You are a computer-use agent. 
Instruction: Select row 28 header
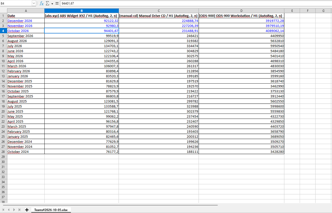point(4,152)
